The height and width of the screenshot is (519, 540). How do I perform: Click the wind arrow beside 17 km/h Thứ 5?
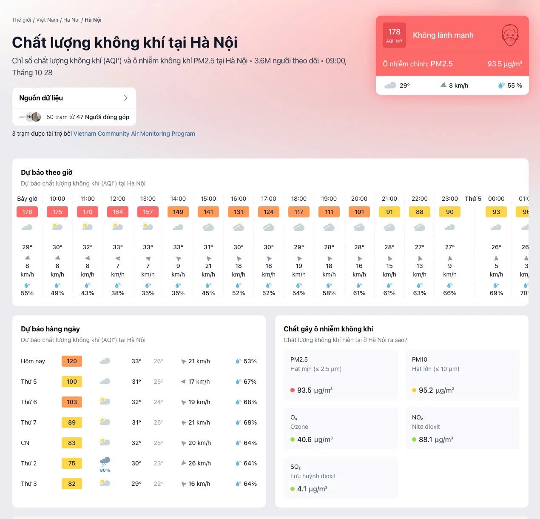coord(183,382)
